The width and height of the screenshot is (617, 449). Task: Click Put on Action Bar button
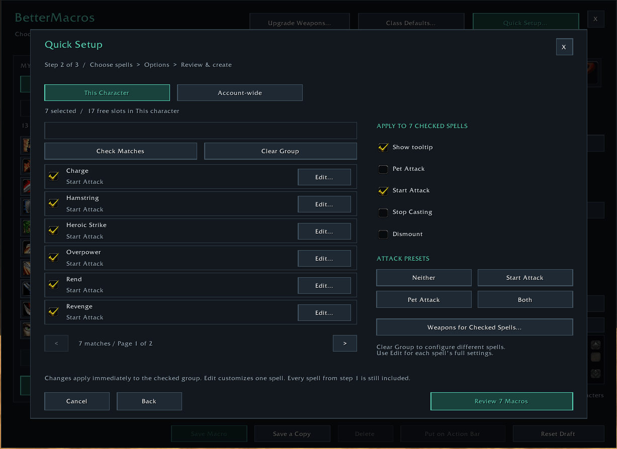point(453,434)
